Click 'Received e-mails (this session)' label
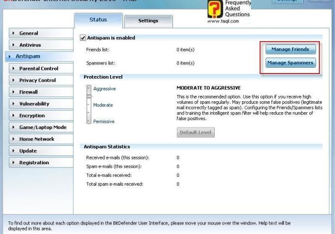 (118, 158)
